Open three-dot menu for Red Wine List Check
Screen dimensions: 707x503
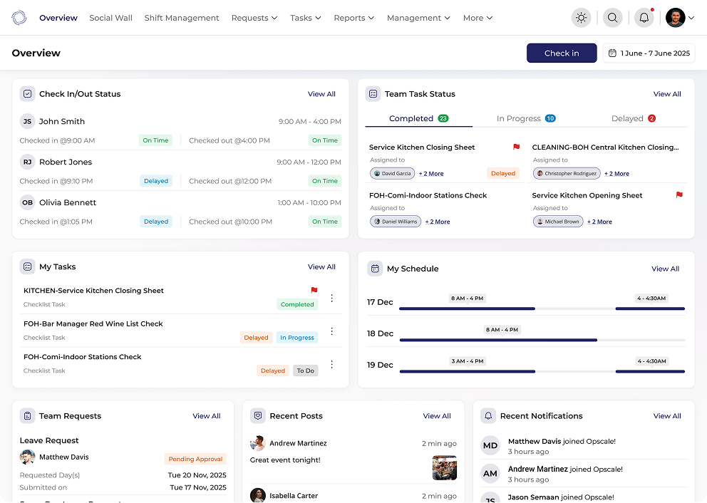331,331
